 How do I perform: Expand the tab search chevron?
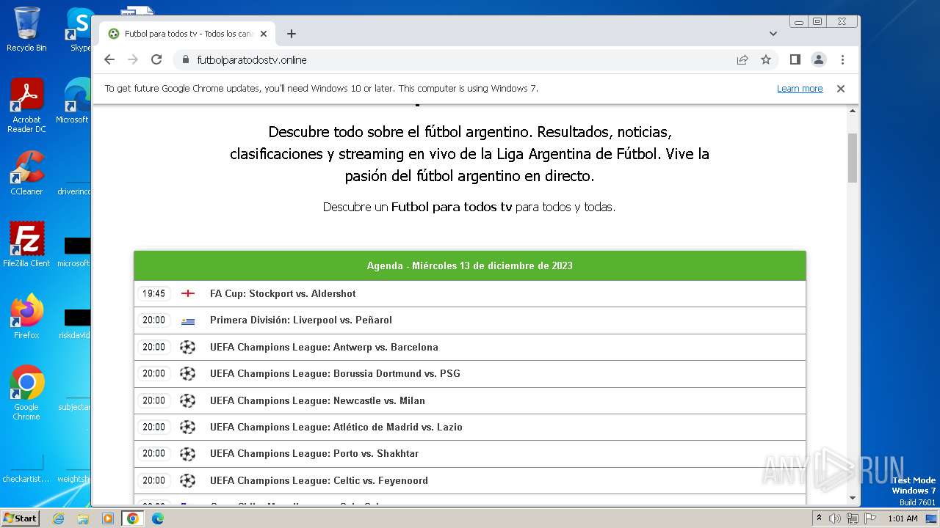(x=773, y=34)
